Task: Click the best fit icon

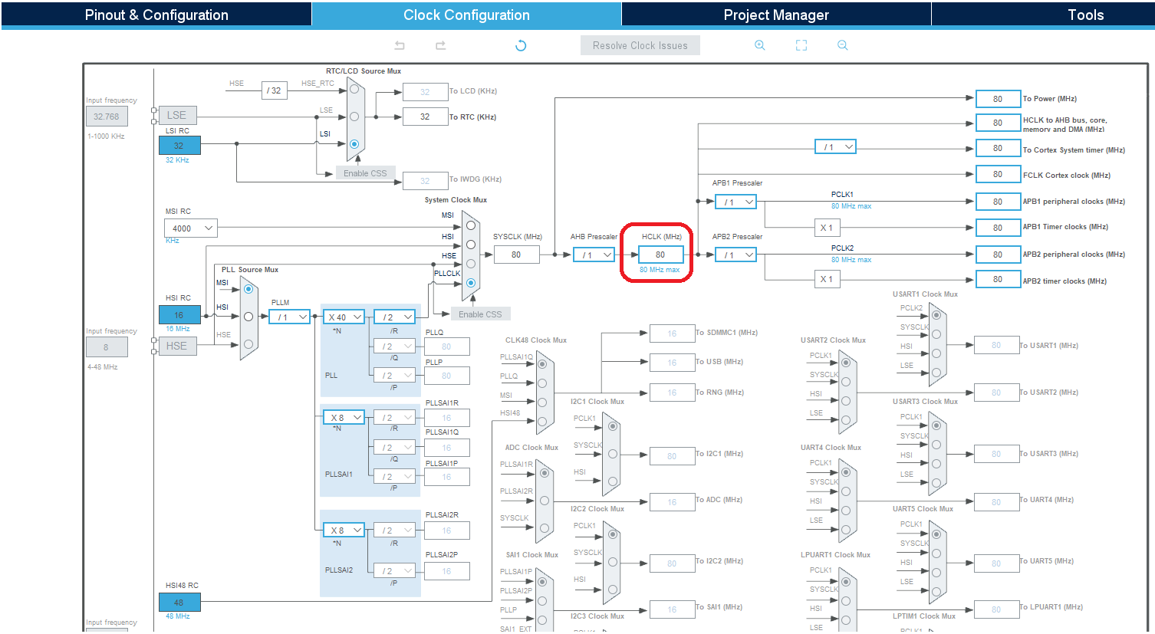Action: click(x=801, y=45)
